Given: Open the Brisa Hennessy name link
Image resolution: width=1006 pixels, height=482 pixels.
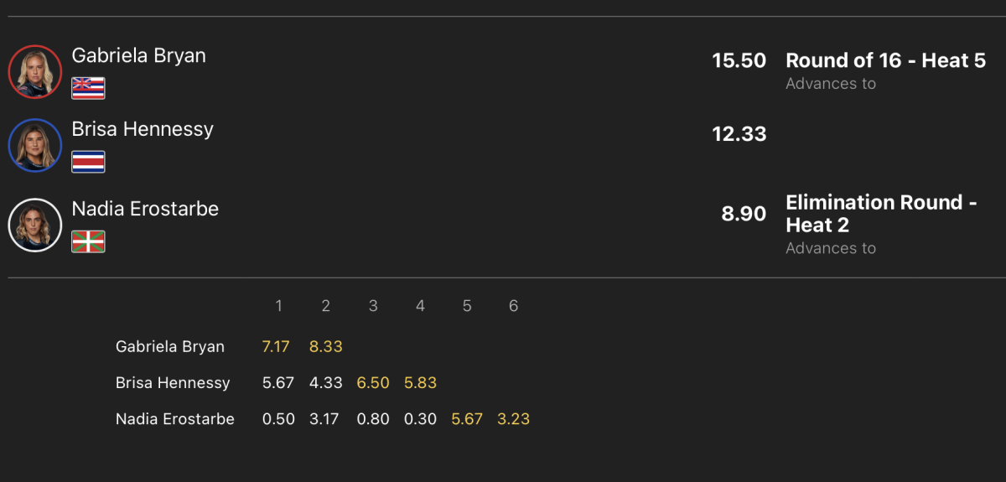Looking at the screenshot, I should click(143, 129).
